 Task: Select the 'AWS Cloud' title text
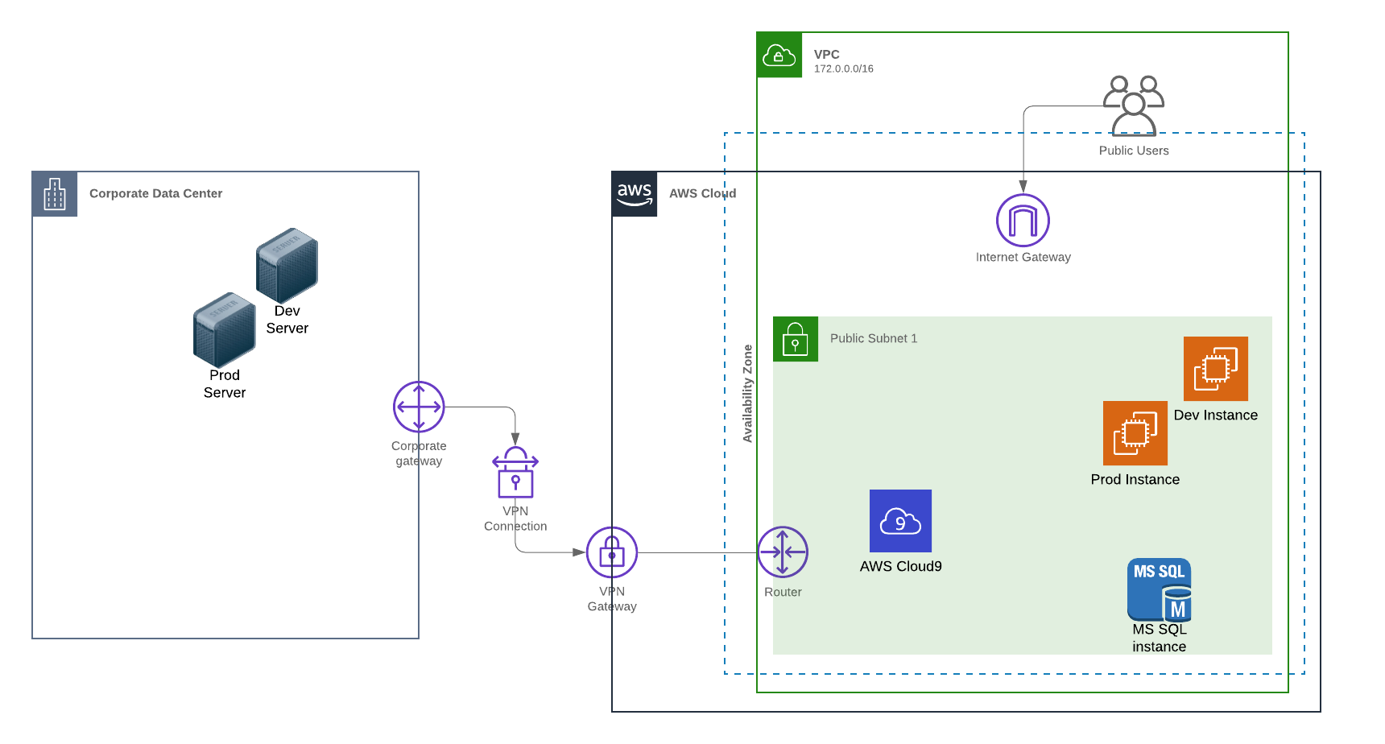coord(702,193)
